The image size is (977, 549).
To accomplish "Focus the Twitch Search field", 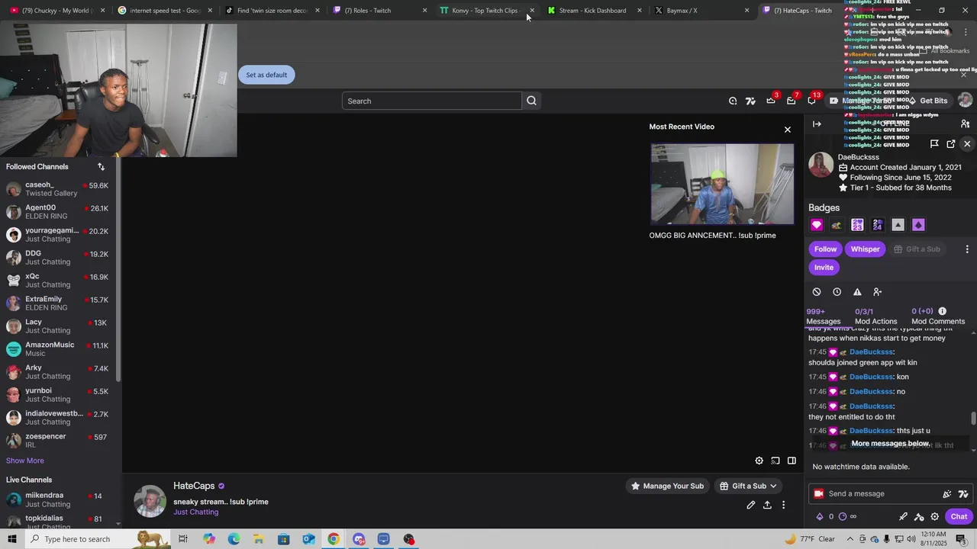I will 432,101.
